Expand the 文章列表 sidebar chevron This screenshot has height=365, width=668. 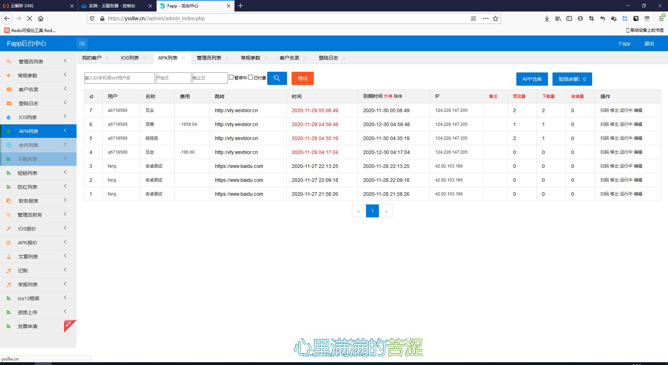pos(65,256)
